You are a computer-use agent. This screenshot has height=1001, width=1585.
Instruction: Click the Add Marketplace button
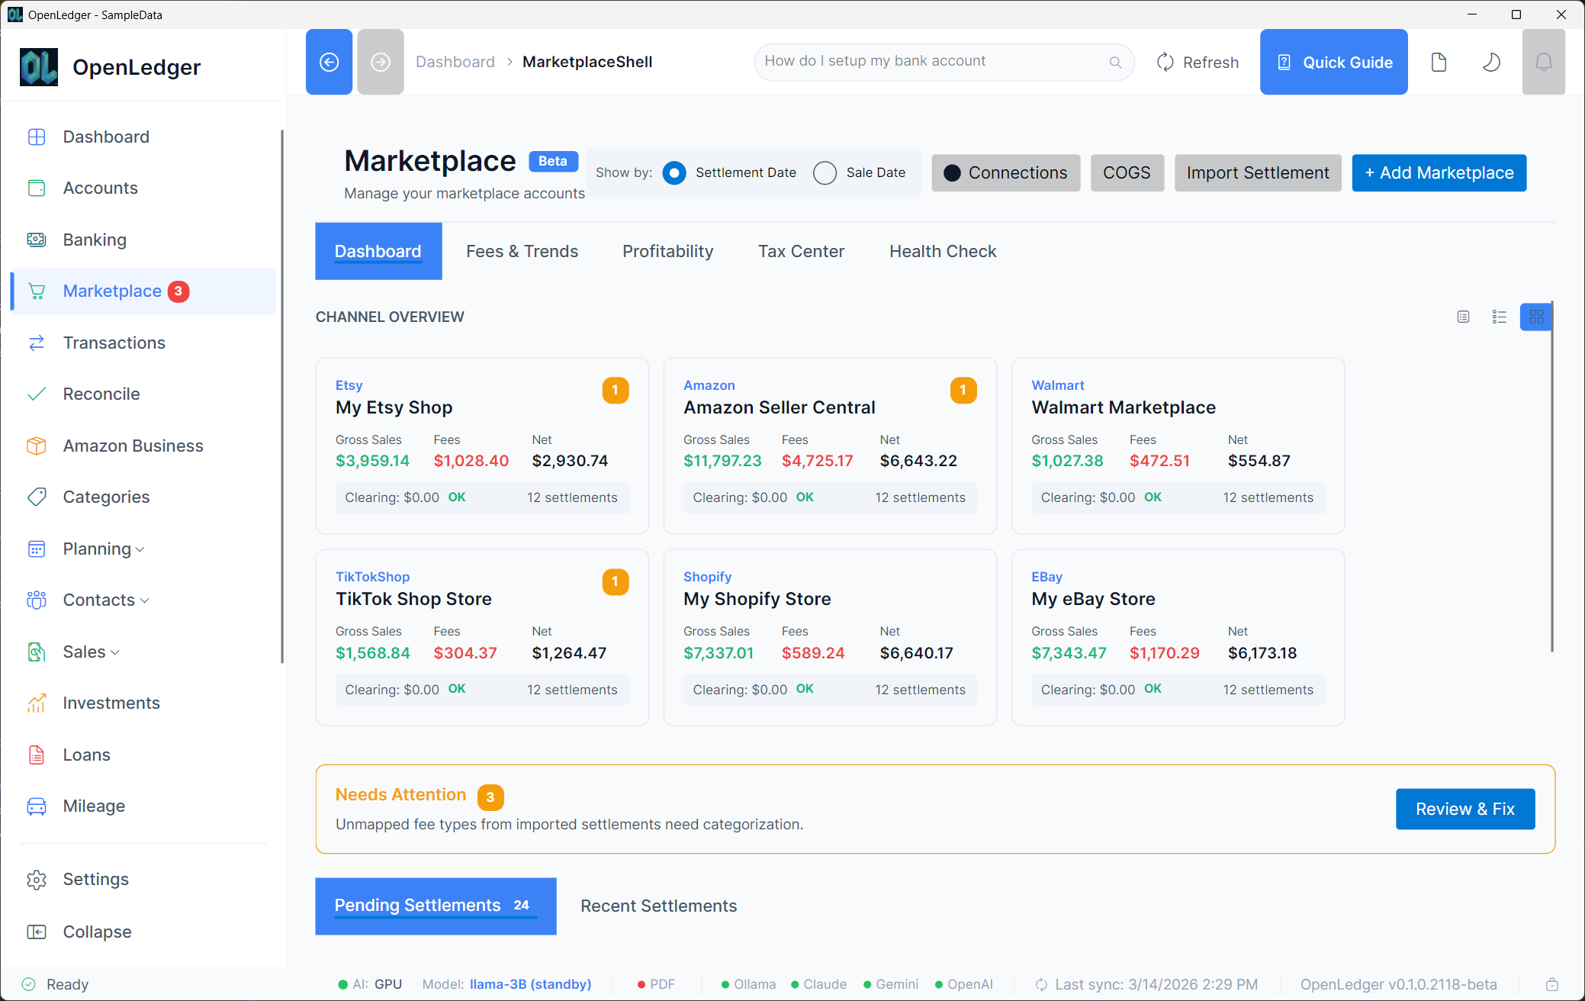click(x=1438, y=173)
